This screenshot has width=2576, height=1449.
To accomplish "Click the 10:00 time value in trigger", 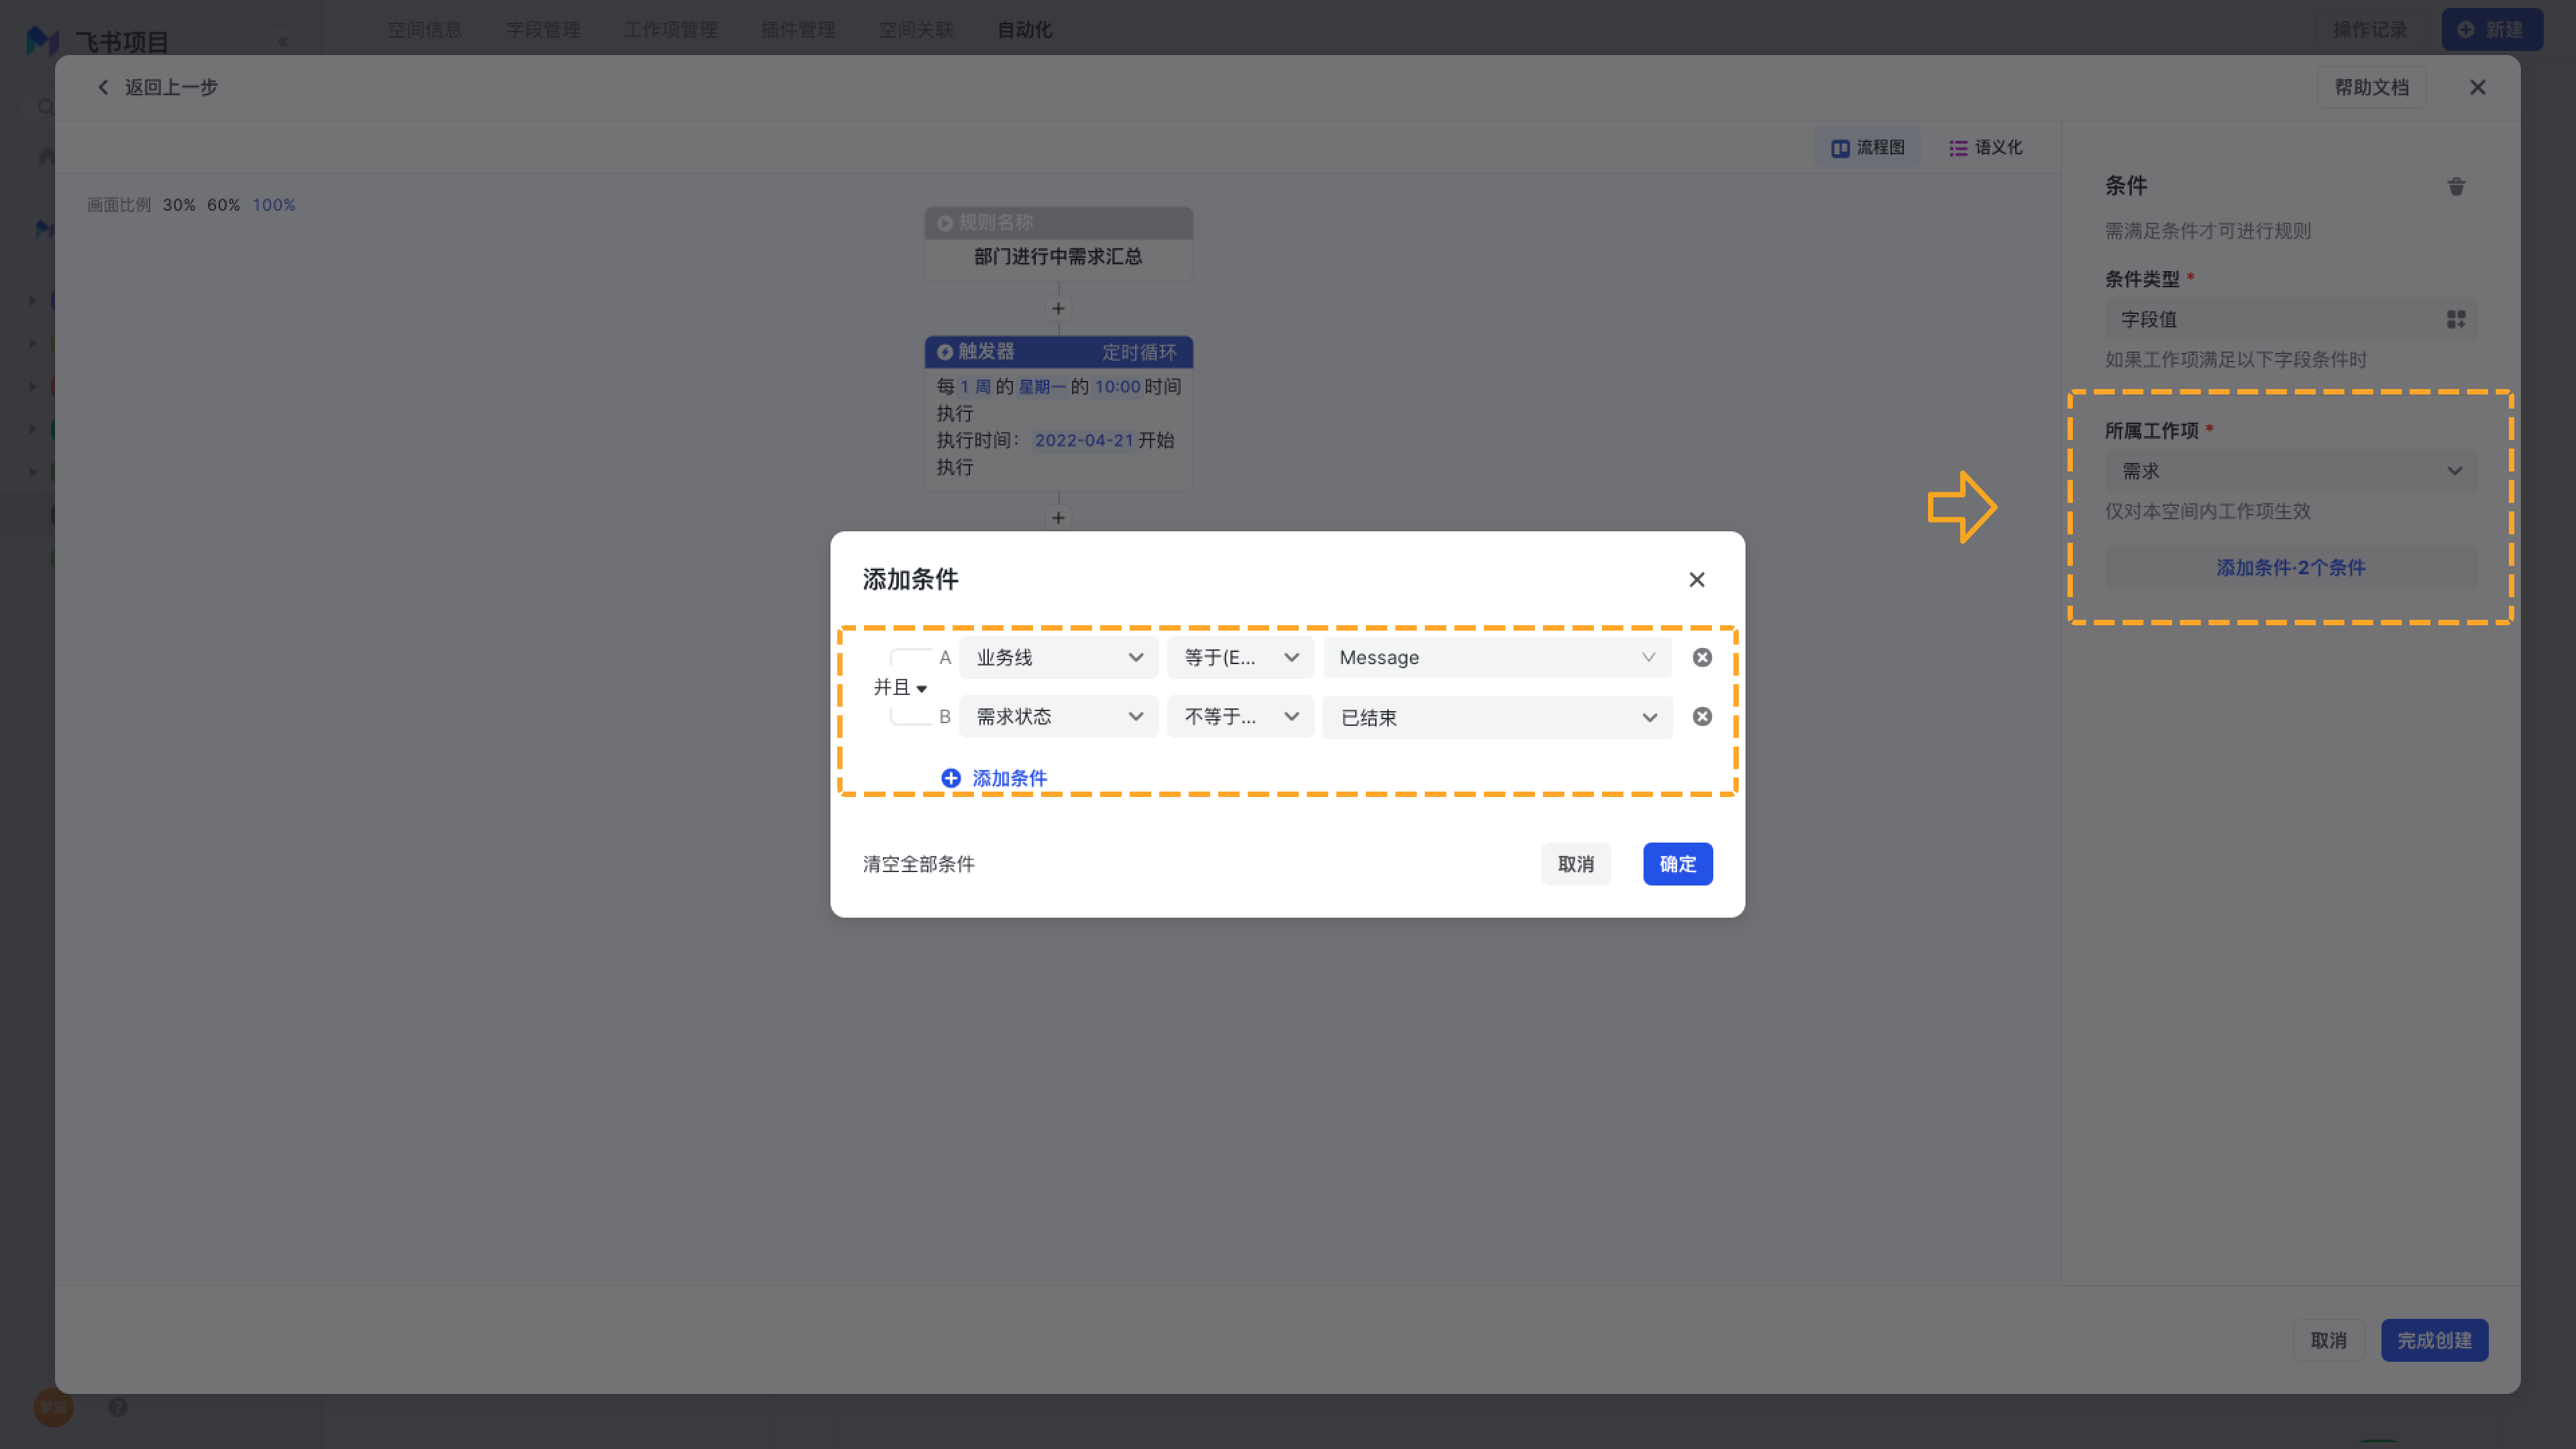I will 1117,386.
